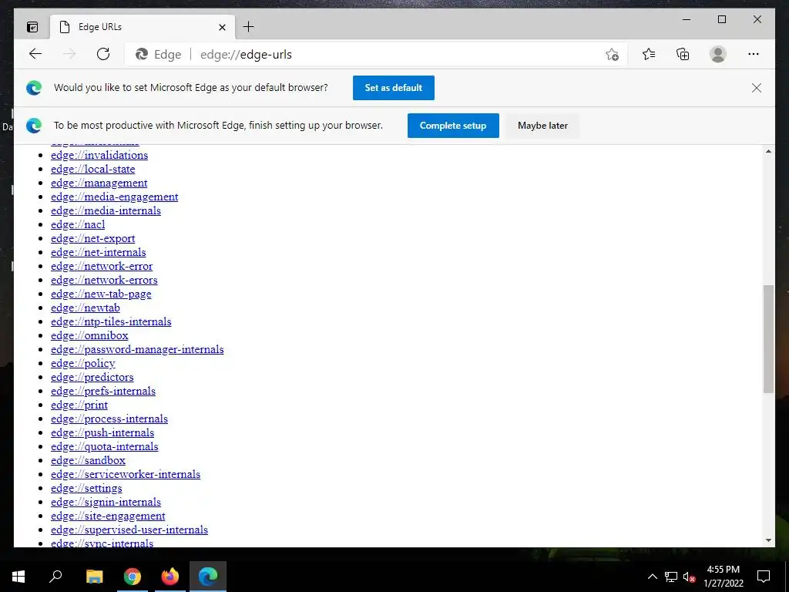
Task: Open the edge://nacl link
Action: click(x=78, y=224)
